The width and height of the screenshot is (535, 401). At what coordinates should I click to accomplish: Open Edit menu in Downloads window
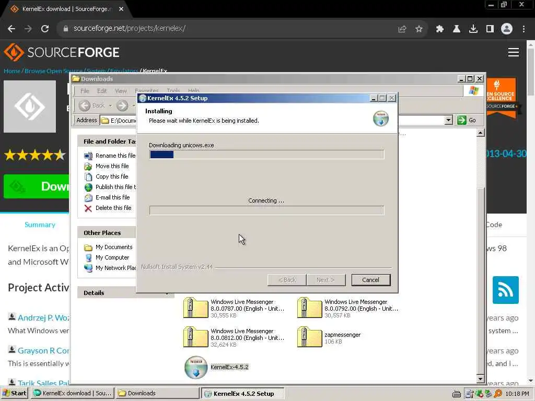pyautogui.click(x=102, y=91)
